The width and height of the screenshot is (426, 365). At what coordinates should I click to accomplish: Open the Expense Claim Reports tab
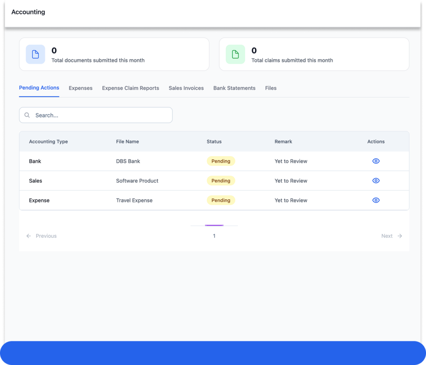131,88
